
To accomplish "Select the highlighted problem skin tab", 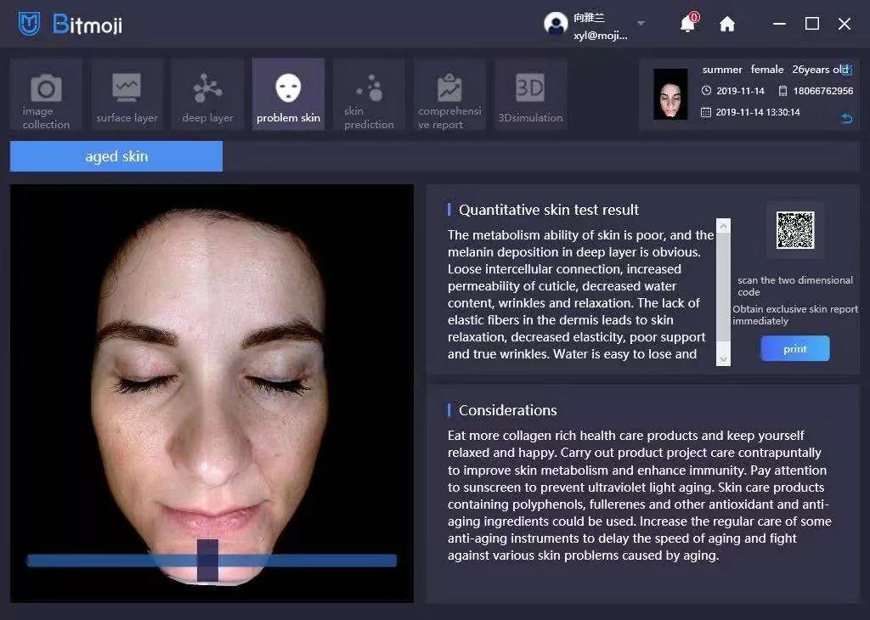I will point(288,93).
